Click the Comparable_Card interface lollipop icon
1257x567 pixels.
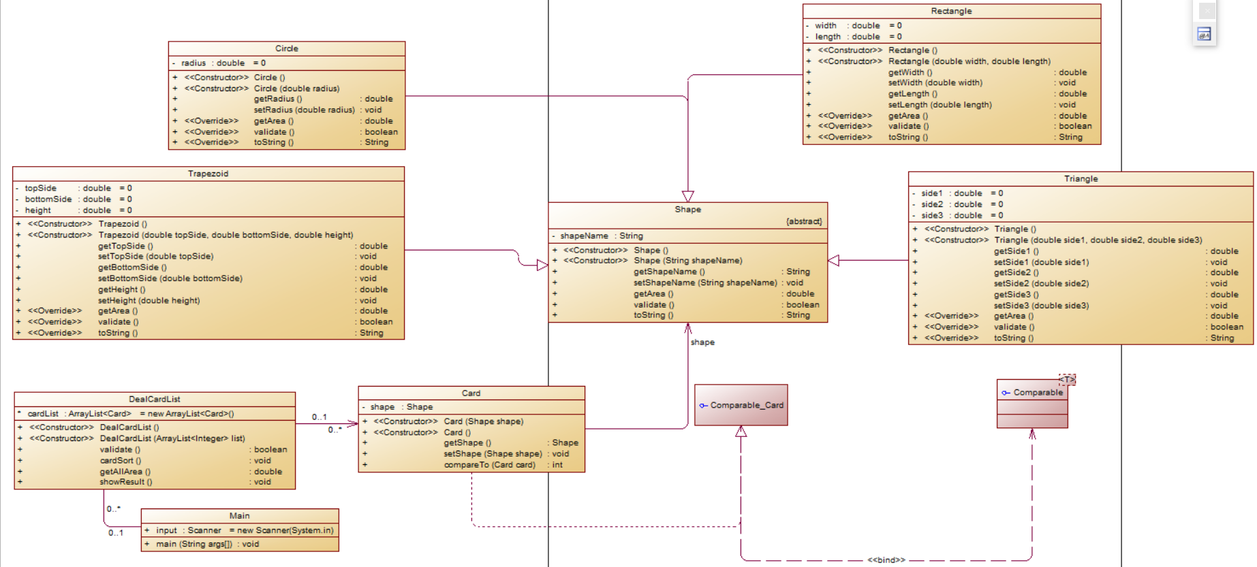tap(703, 406)
